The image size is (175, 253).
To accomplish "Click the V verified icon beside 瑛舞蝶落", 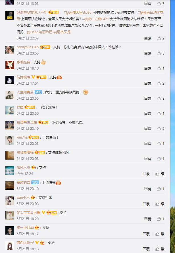I will coord(33,77).
